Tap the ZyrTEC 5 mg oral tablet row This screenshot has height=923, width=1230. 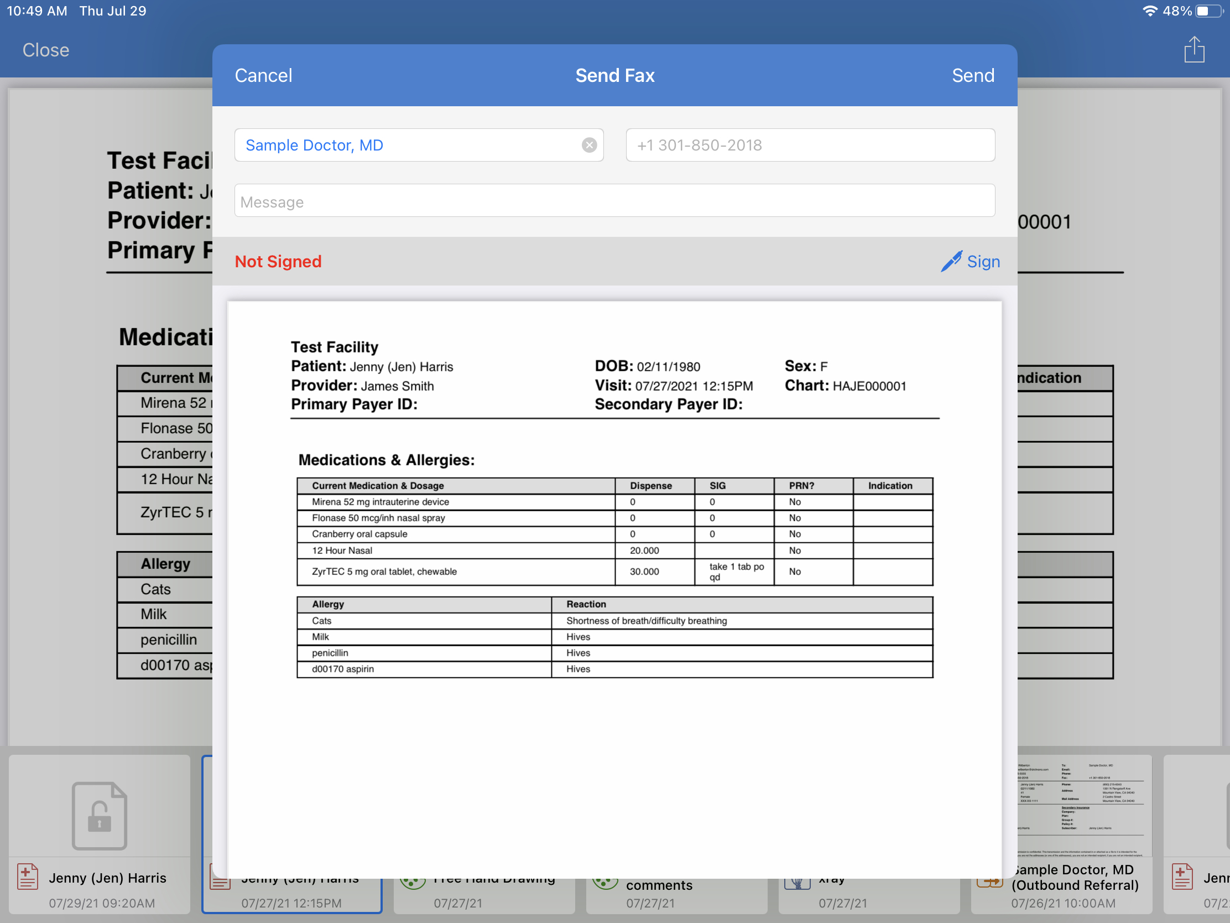(x=614, y=572)
